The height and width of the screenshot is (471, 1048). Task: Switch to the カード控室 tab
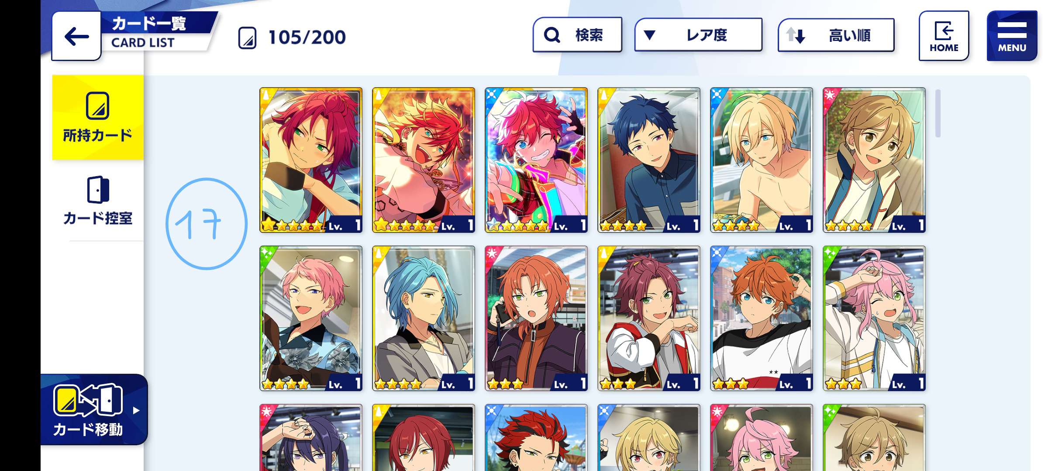pyautogui.click(x=98, y=201)
